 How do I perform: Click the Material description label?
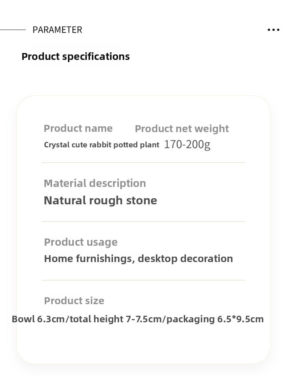pyautogui.click(x=95, y=183)
